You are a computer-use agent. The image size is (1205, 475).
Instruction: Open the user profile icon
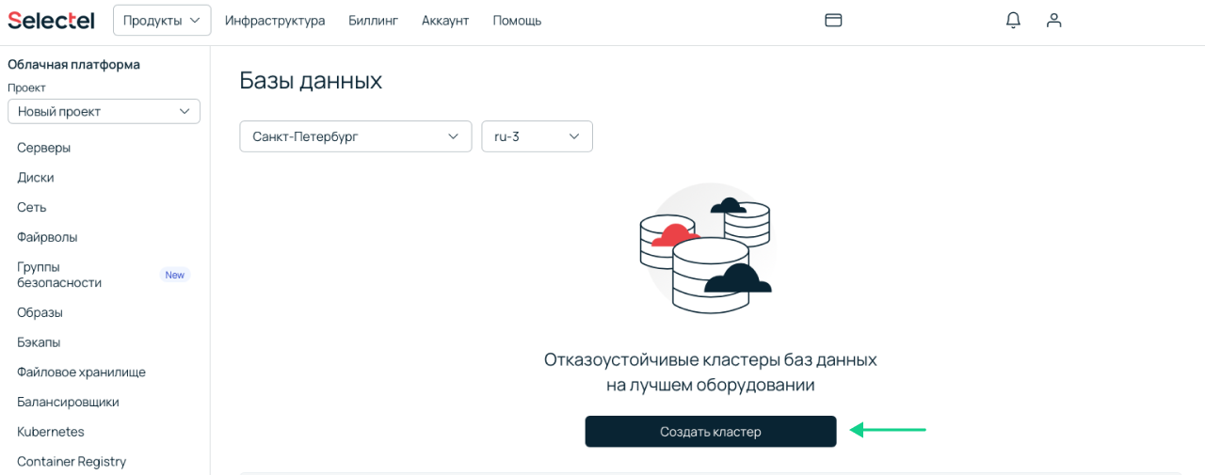click(1054, 20)
